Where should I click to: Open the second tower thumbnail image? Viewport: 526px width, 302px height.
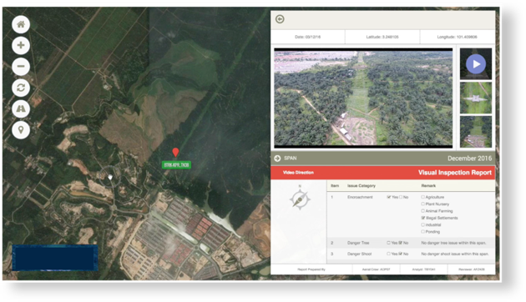[x=476, y=98]
